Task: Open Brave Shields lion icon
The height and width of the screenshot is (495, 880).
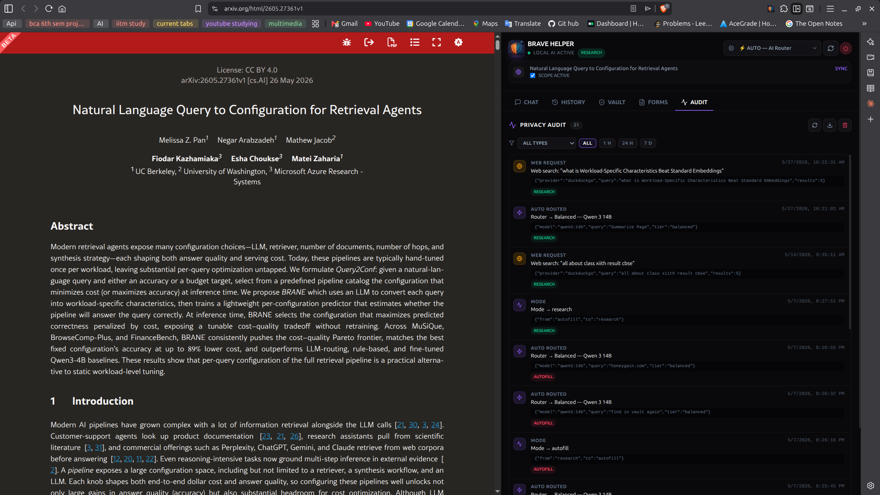Action: pos(663,9)
